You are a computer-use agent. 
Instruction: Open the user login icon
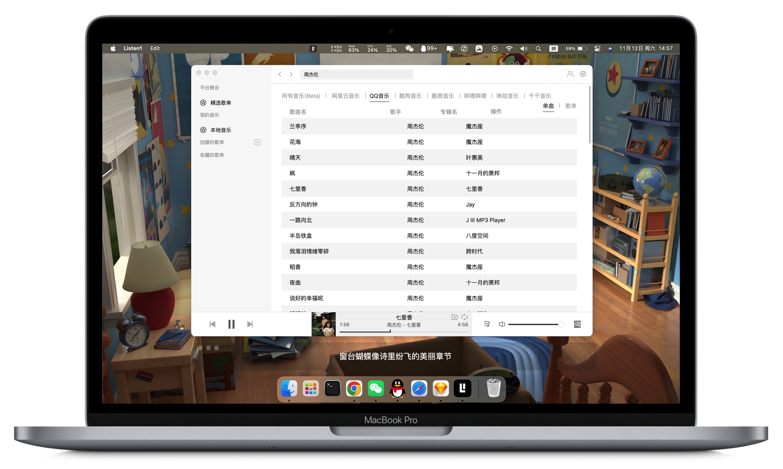click(570, 74)
